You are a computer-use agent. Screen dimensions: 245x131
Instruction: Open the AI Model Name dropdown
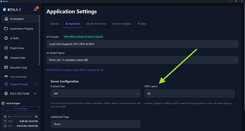coord(142,60)
